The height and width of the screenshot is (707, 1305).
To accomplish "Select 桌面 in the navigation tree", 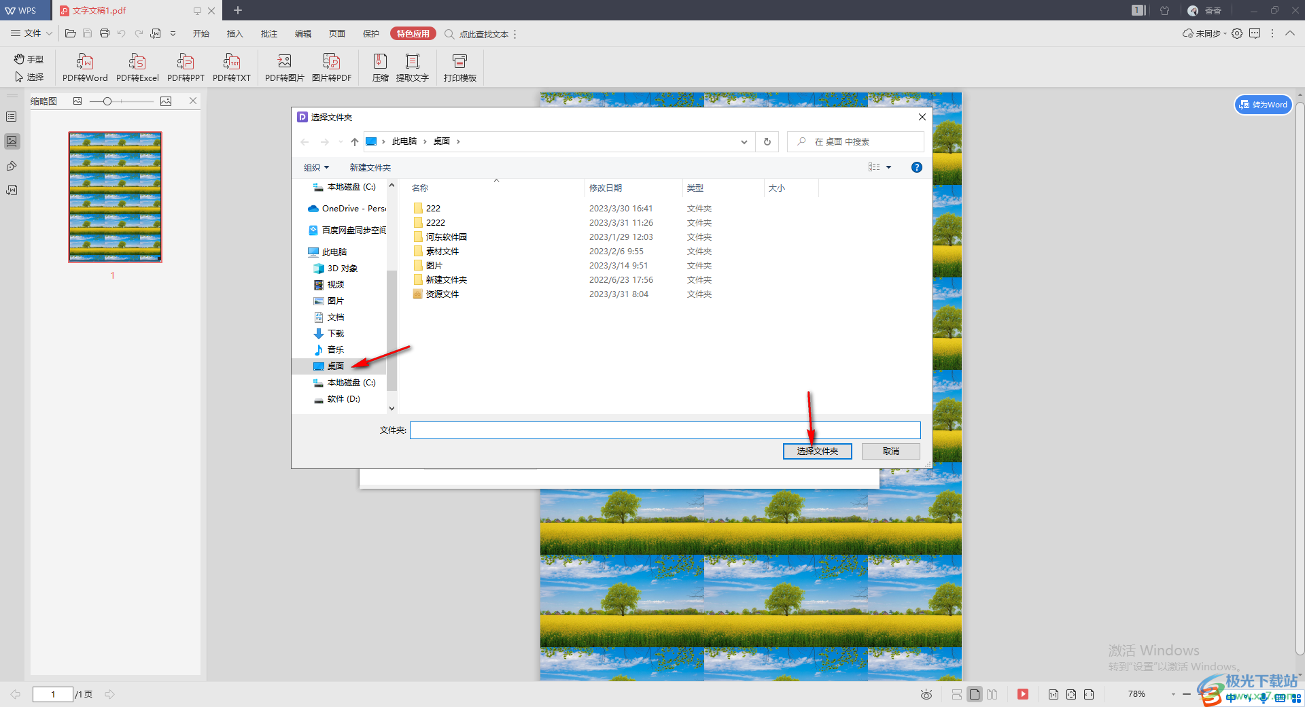I will (336, 366).
